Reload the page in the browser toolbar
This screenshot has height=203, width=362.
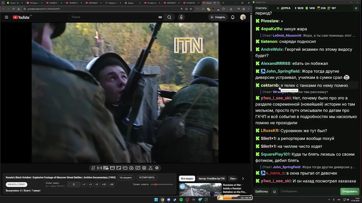coord(14,9)
